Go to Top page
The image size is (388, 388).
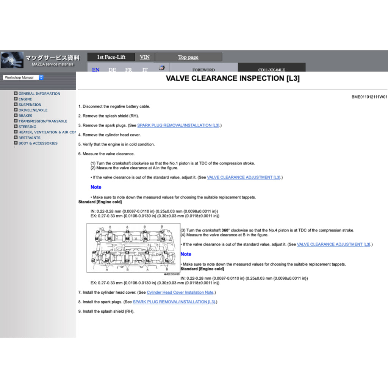pos(188,57)
